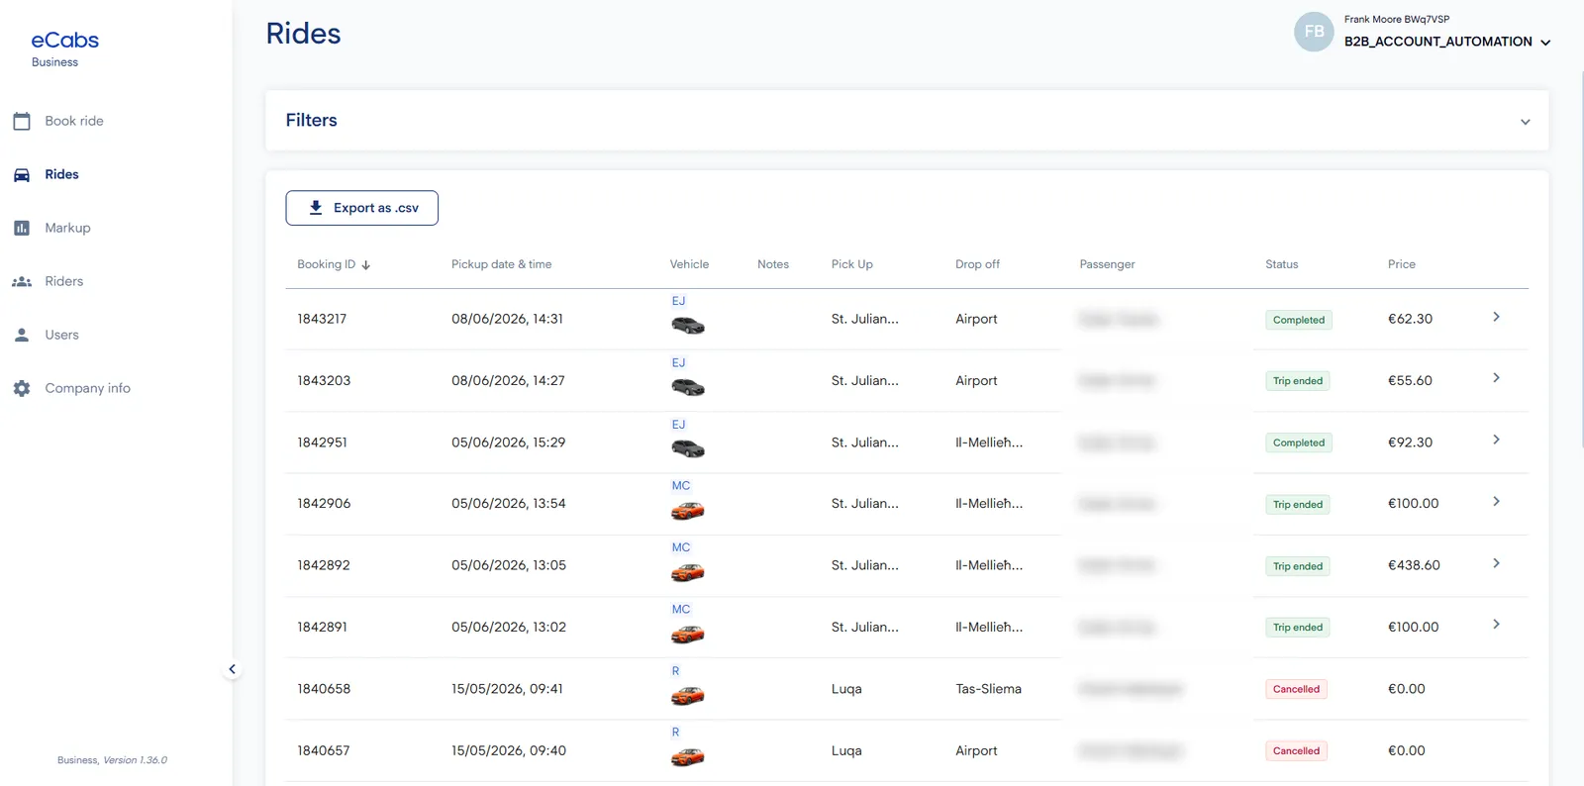Image resolution: width=1584 pixels, height=786 pixels.
Task: Click the Riders group icon
Action: [22, 281]
